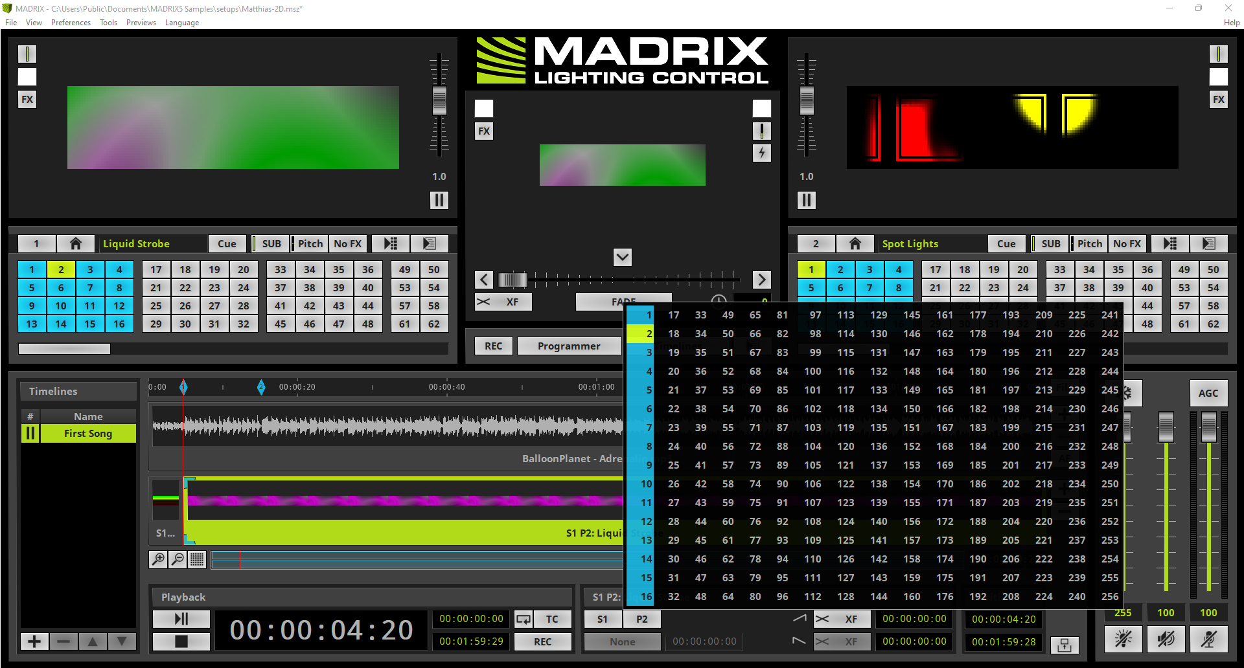
Task: Select the S1 storage button
Action: coord(603,619)
